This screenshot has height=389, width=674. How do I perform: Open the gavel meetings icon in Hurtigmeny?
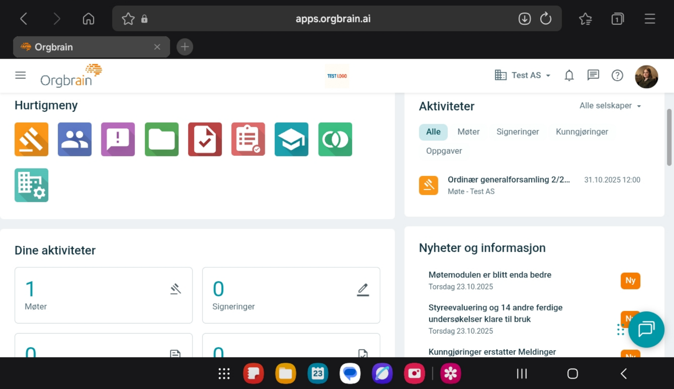click(31, 139)
